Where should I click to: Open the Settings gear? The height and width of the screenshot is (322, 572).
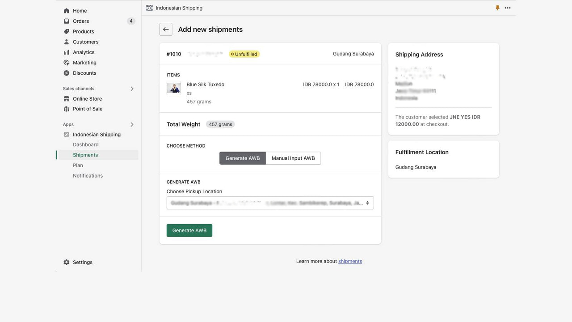pos(66,262)
